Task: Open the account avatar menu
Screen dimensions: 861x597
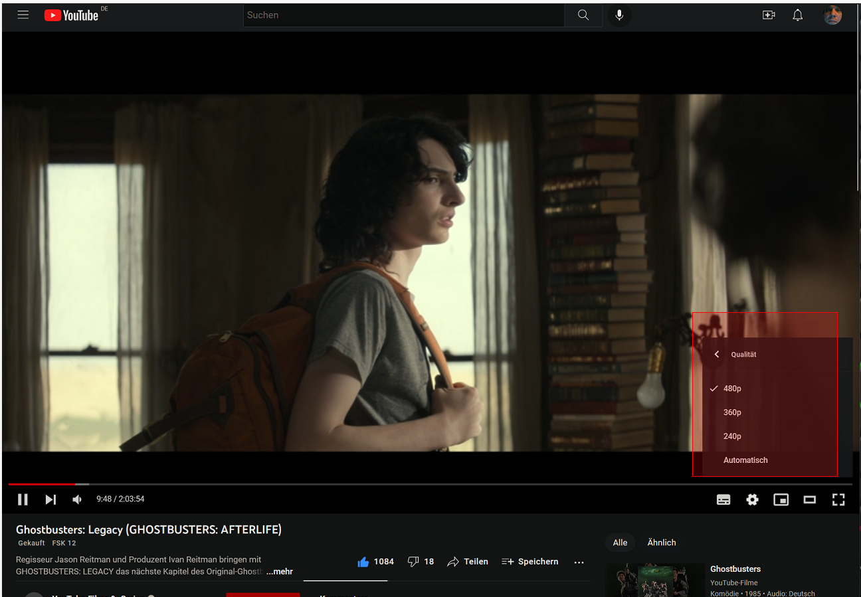Action: pos(832,15)
